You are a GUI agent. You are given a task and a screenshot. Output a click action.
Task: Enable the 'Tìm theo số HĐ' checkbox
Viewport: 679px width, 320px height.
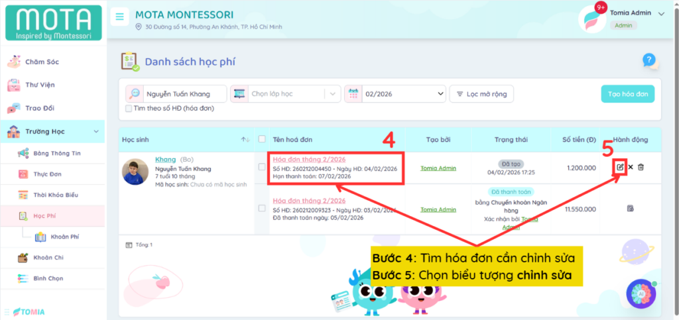click(x=129, y=109)
